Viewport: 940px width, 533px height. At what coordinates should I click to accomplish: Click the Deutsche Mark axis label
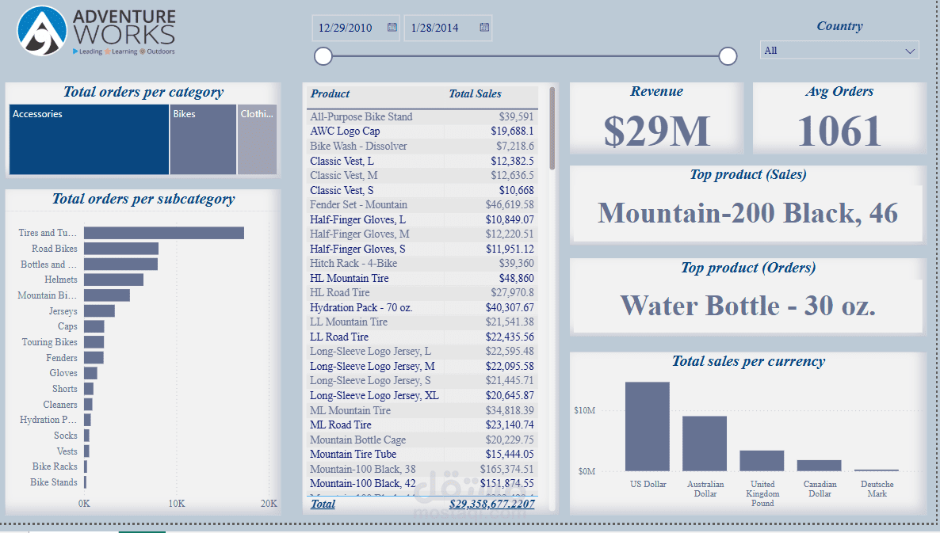(877, 489)
